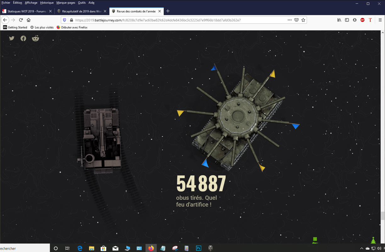Image resolution: width=385 pixels, height=252 pixels.
Task: Share the page on Facebook
Action: (23, 38)
